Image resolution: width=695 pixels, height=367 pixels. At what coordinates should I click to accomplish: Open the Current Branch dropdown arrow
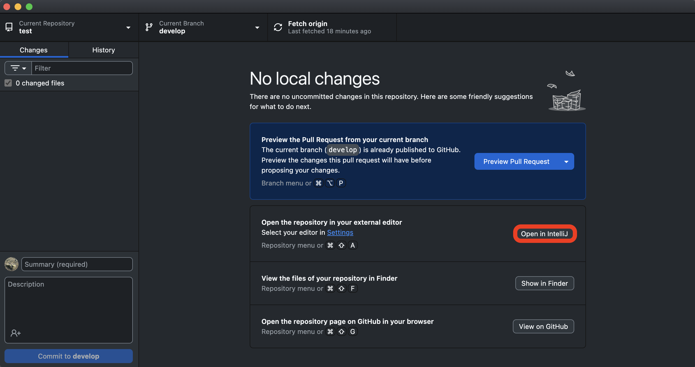[257, 27]
